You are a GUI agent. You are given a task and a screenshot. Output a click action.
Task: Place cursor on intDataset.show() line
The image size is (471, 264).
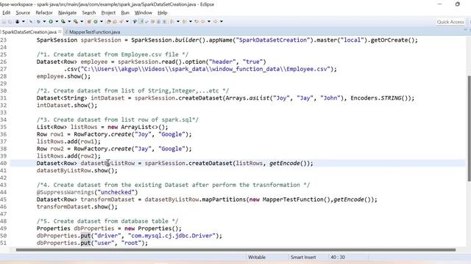point(67,106)
